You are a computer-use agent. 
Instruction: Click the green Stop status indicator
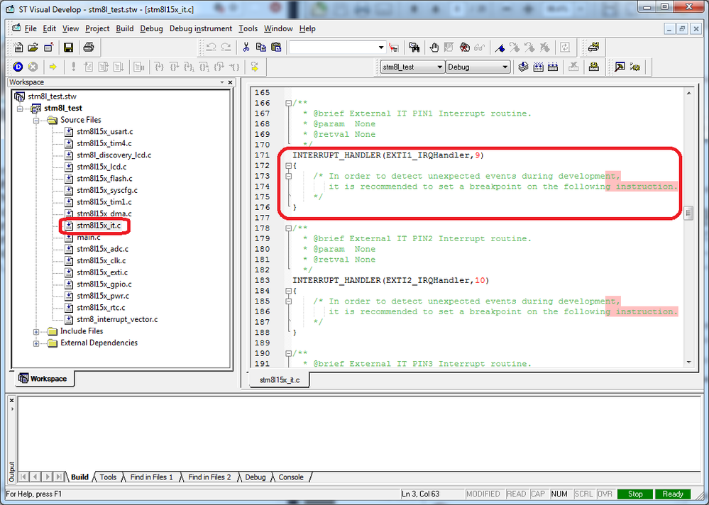tap(635, 494)
